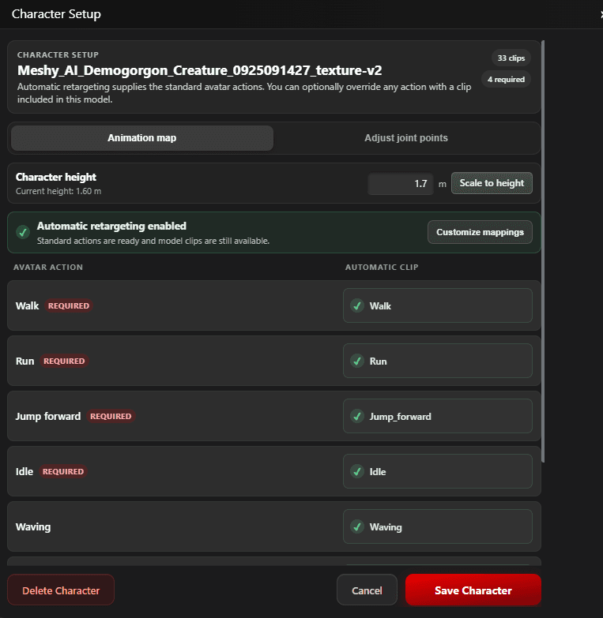Click the REQUIRED tag next to Idle
Screen dimensions: 603x618
coord(63,471)
